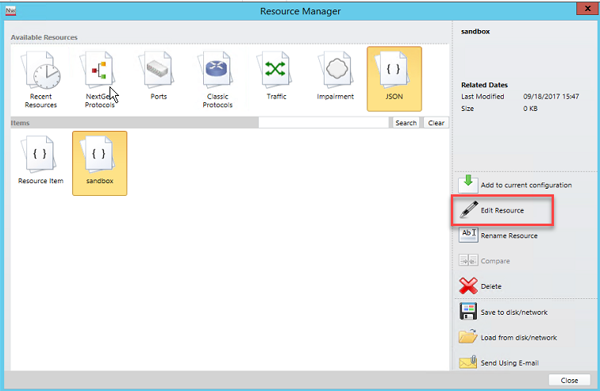Delete the selected resource

490,286
